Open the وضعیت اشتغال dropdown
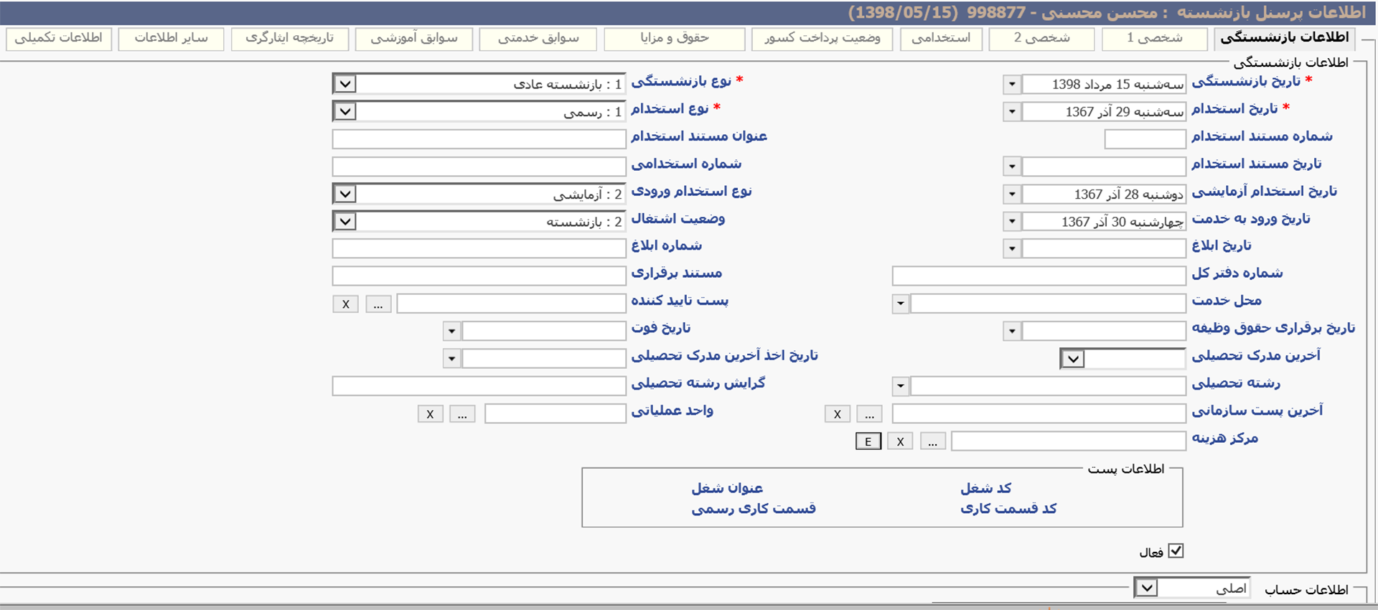 point(345,221)
